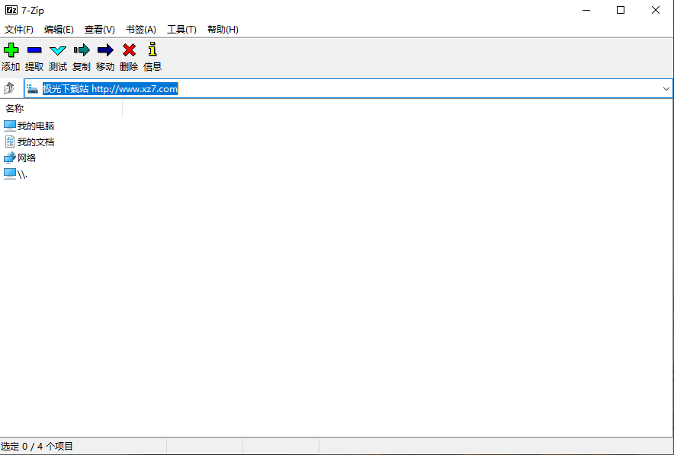Click the green Add (添加) plus icon

coord(11,50)
